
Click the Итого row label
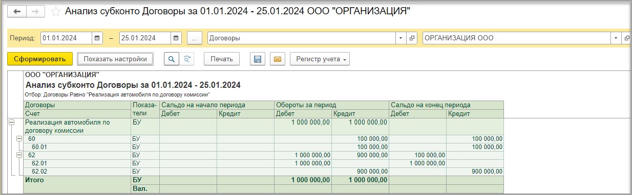[x=77, y=180]
